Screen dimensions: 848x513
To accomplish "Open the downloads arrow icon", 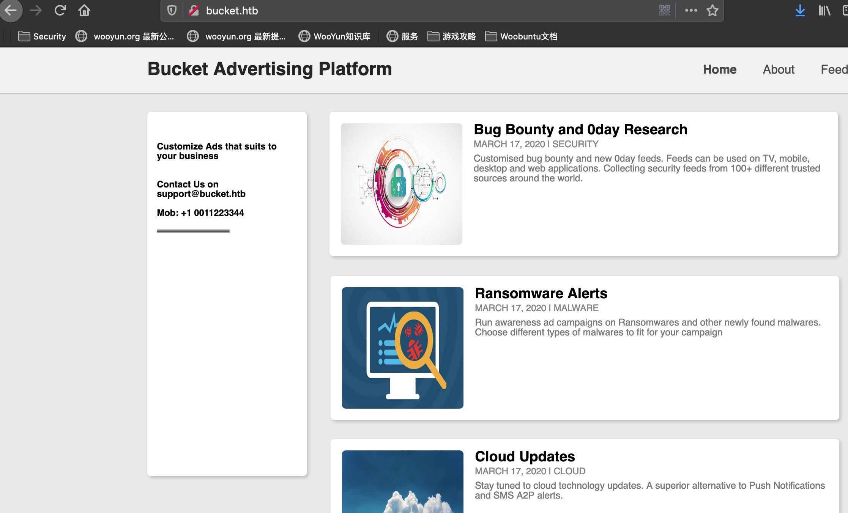I will 800,10.
